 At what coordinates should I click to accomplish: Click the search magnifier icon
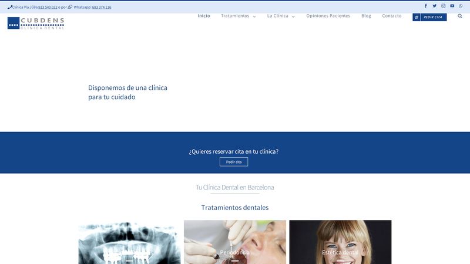pos(460,16)
